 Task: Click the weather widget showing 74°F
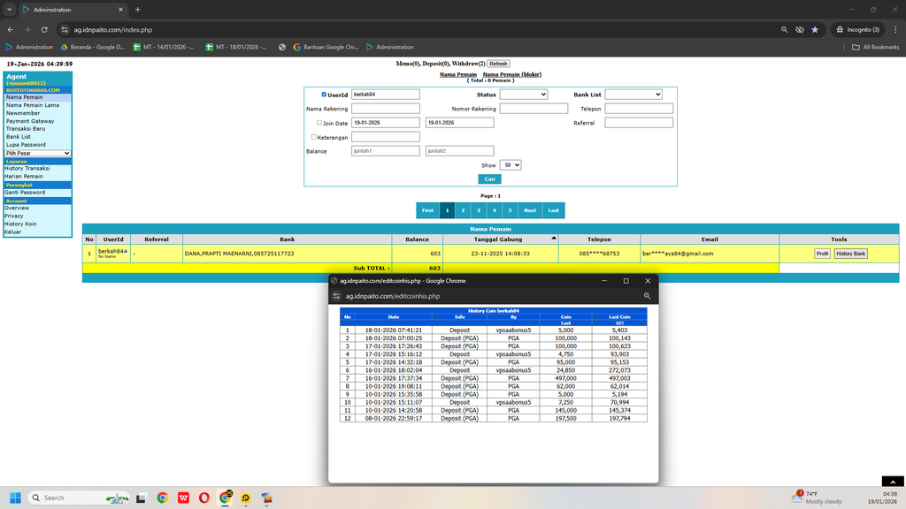point(817,498)
